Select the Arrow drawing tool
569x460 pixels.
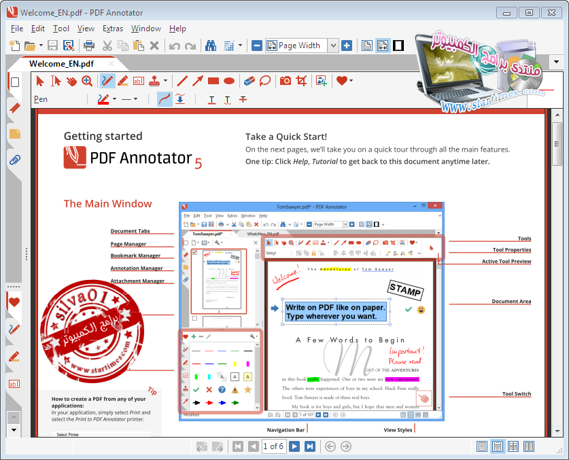point(197,80)
